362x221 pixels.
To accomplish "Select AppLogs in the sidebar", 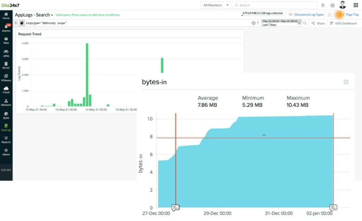I will point(6,127).
